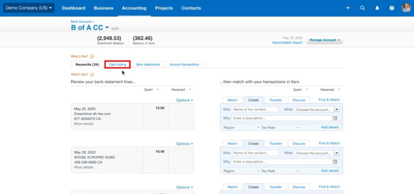The image size is (414, 194).
Task: Click More details under DreamHost transaction
Action: coord(84,124)
